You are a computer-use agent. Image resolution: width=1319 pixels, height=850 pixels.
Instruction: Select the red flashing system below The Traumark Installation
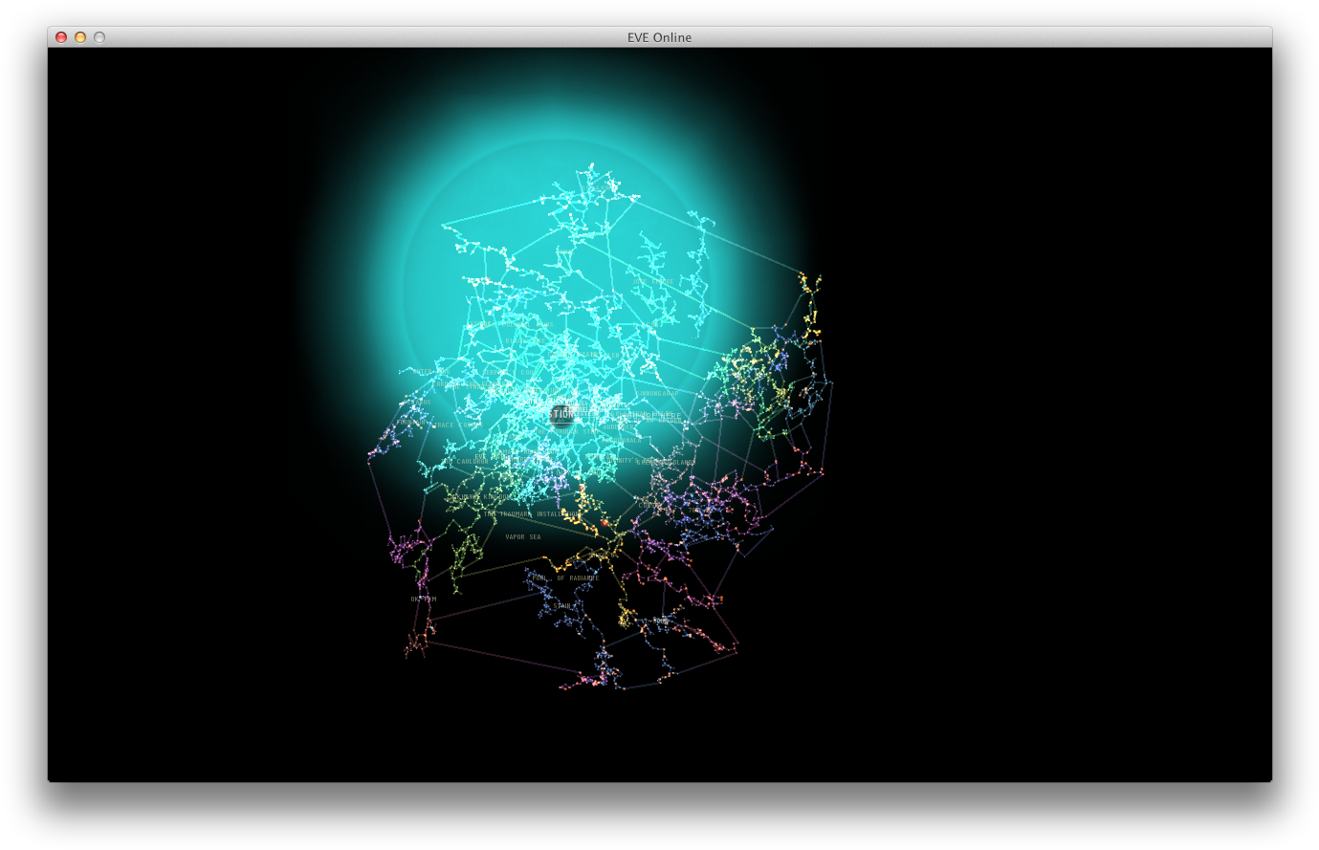coord(605,524)
